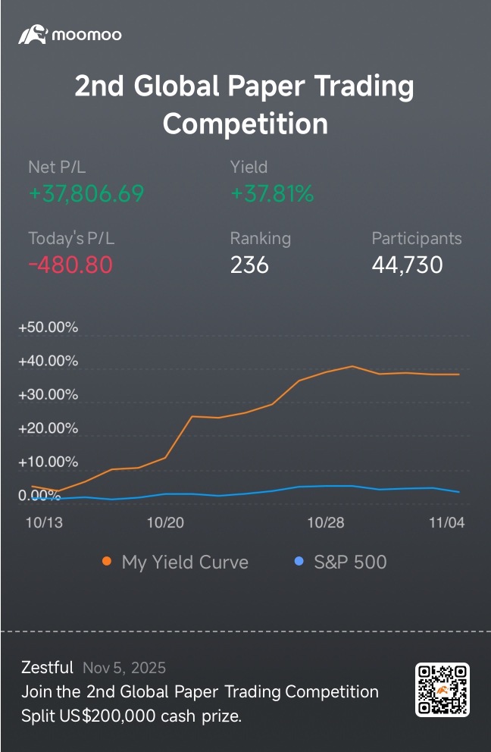Click the username Zestful
Image resolution: width=491 pixels, height=752 pixels.
click(47, 668)
